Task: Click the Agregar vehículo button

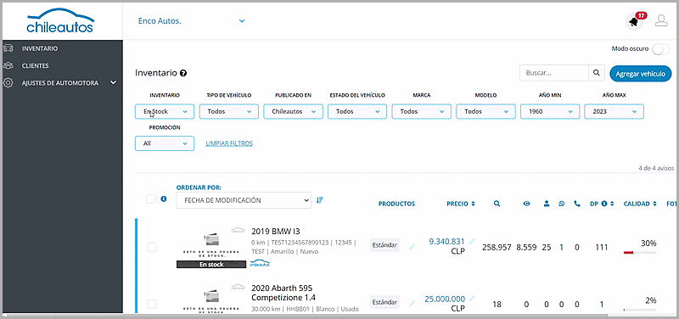Action: [641, 74]
